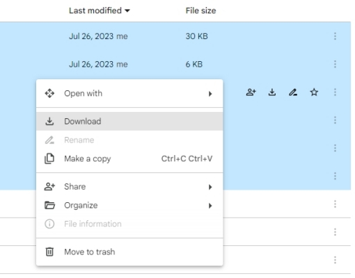The height and width of the screenshot is (278, 355).
Task: Toggle sort order arrow next to Last modified
Action: (127, 10)
